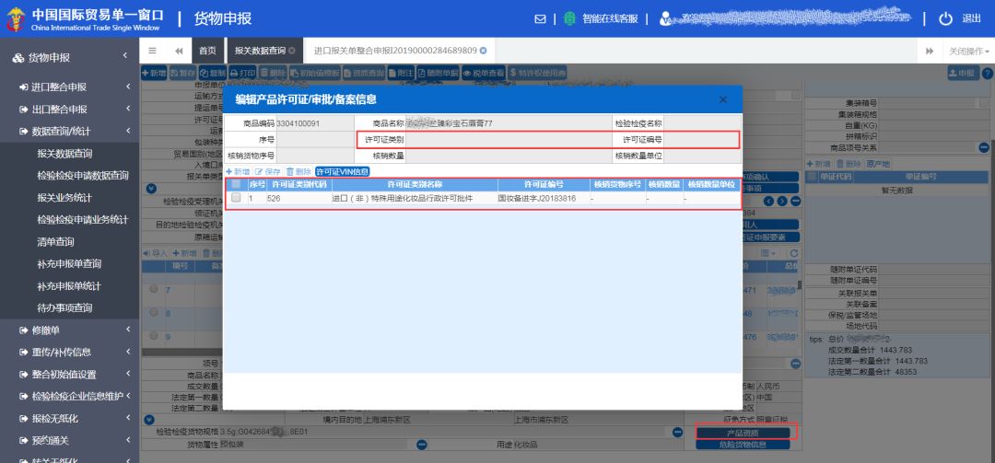Screen dimensions: 995x463
Task: Click 原产地 button in document panel
Action: pyautogui.click(x=878, y=164)
